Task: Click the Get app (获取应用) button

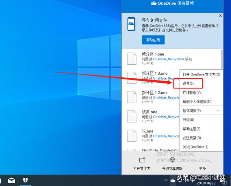Action: click(153, 40)
